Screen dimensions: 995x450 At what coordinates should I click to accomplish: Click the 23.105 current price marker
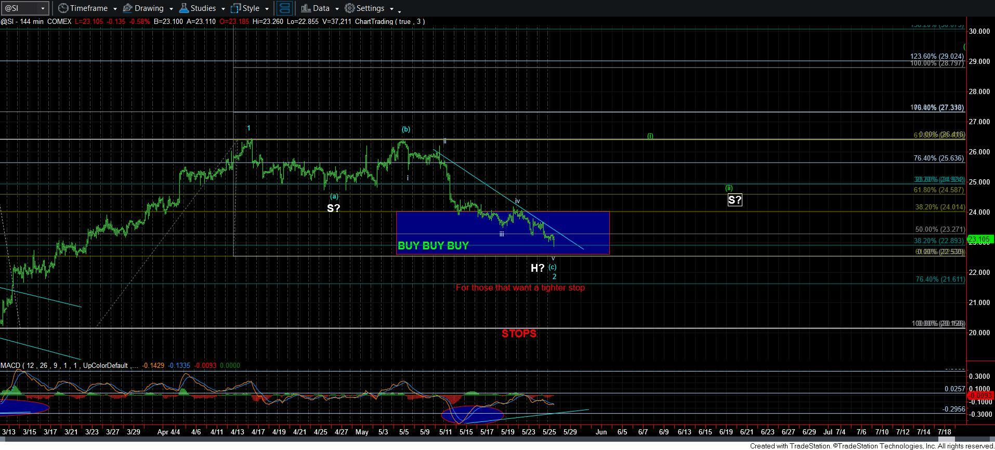click(x=979, y=240)
